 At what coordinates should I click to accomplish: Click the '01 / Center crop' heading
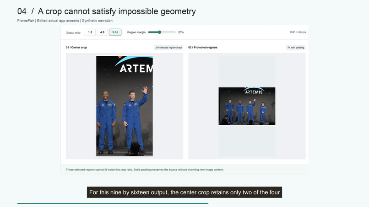76,48
